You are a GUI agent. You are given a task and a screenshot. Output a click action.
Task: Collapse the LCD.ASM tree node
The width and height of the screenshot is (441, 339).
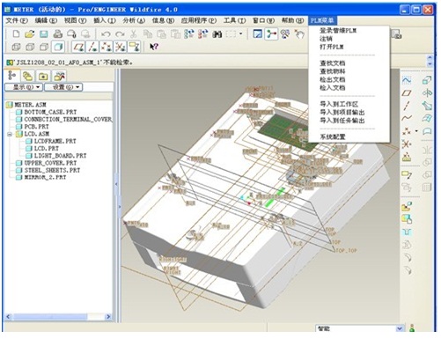pyautogui.click(x=10, y=134)
